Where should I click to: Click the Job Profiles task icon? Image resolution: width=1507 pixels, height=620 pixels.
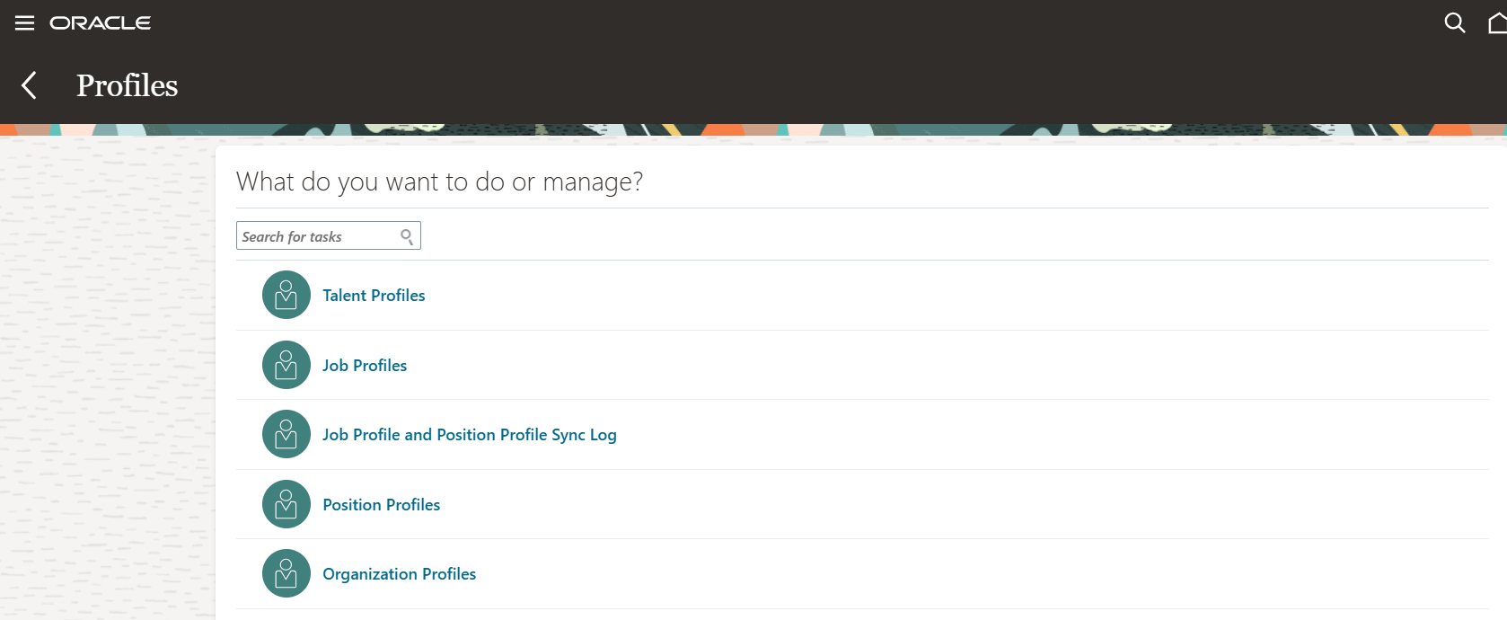pyautogui.click(x=285, y=365)
